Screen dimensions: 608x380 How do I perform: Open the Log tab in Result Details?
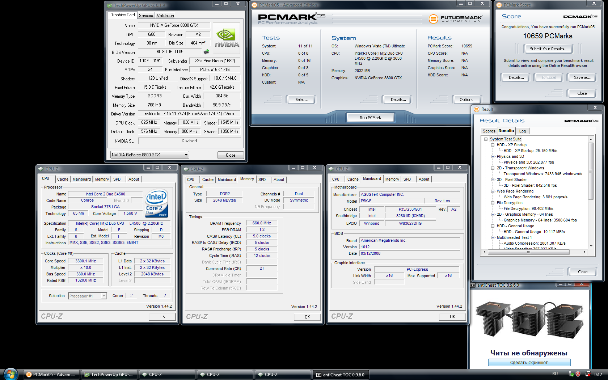pos(523,131)
